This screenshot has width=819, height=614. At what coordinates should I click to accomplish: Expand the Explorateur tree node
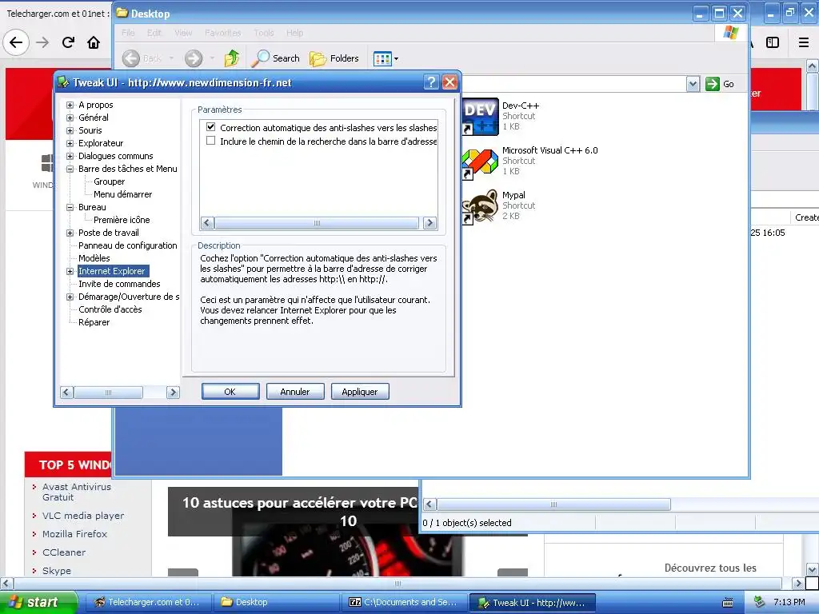click(x=70, y=143)
